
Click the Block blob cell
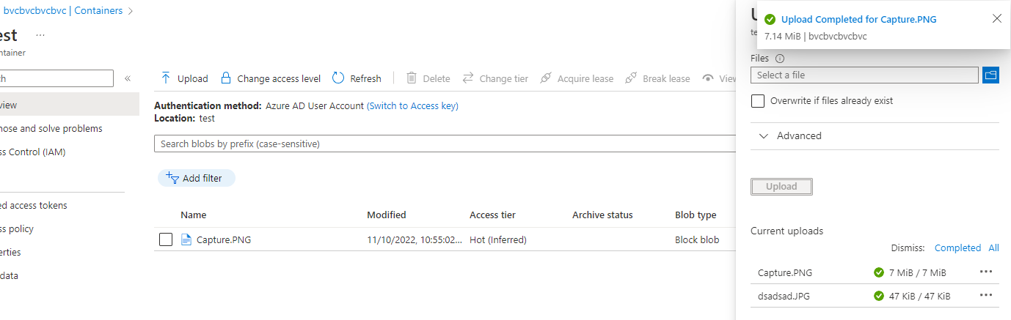coord(697,239)
